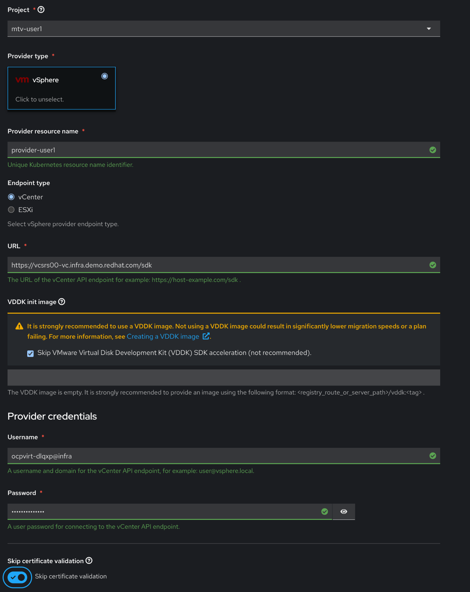
Task: Show password using the eye icon
Action: 343,511
